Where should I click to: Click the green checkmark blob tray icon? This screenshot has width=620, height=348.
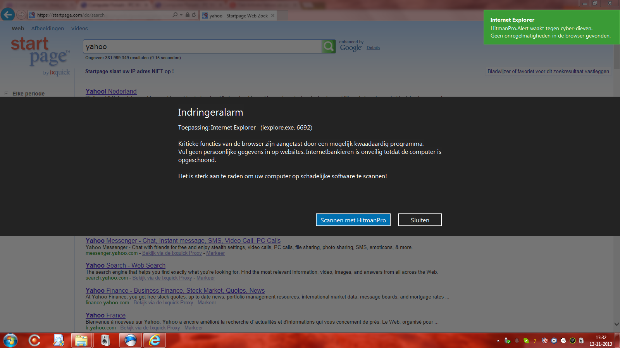pyautogui.click(x=526, y=341)
